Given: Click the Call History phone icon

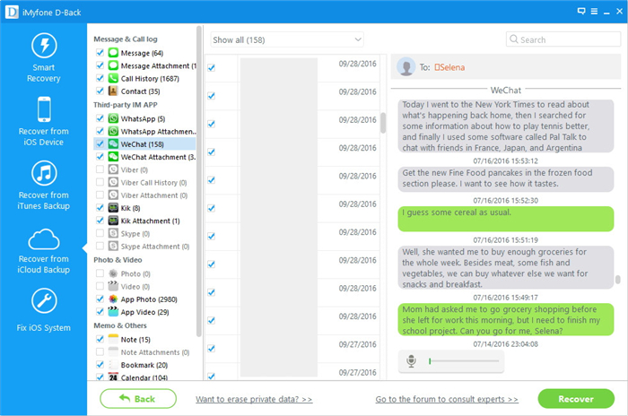Looking at the screenshot, I should click(113, 79).
